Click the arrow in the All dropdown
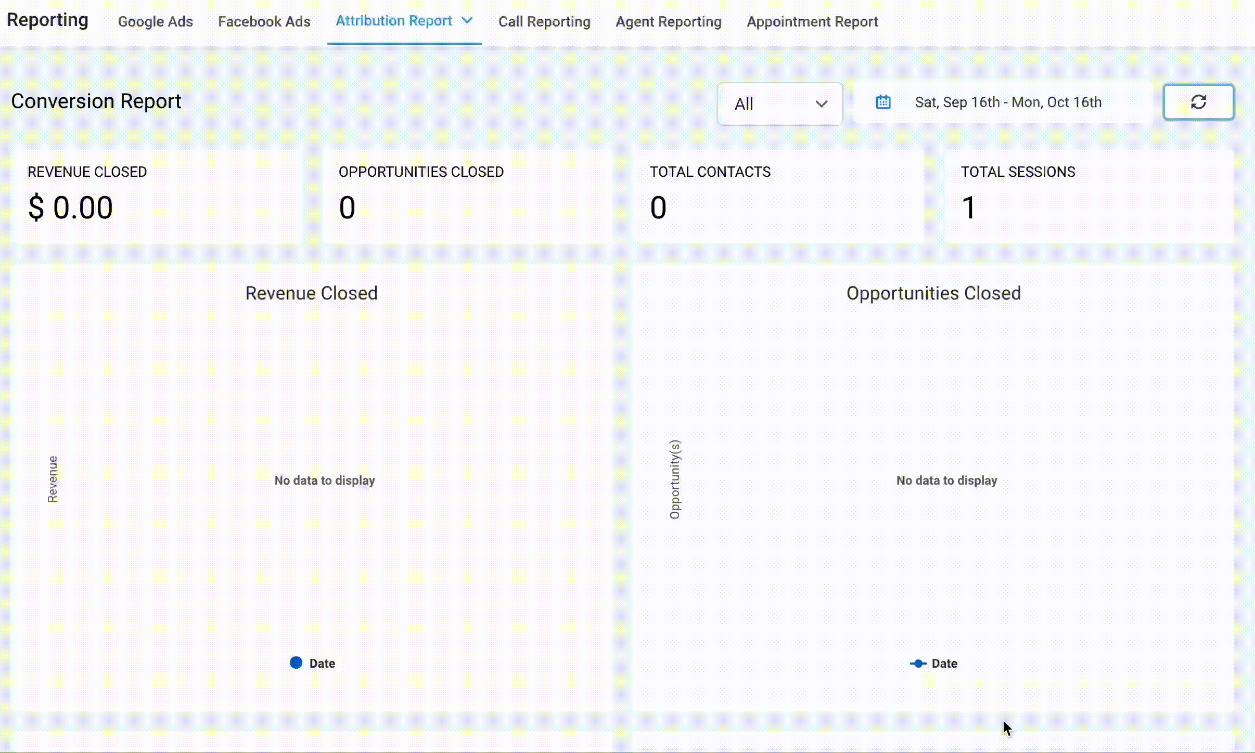The image size is (1255, 753). point(821,104)
